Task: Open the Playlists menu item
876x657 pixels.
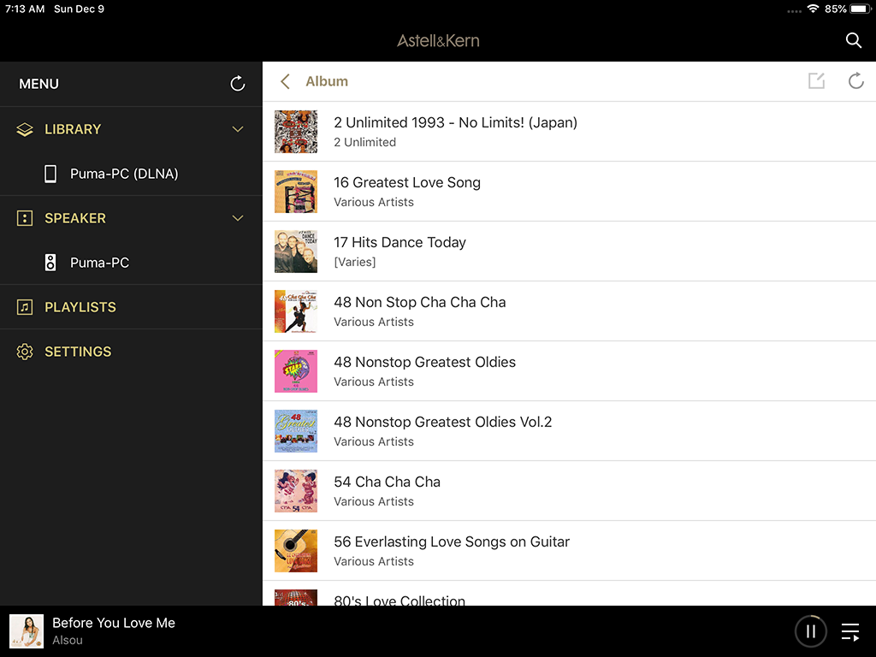Action: tap(131, 307)
